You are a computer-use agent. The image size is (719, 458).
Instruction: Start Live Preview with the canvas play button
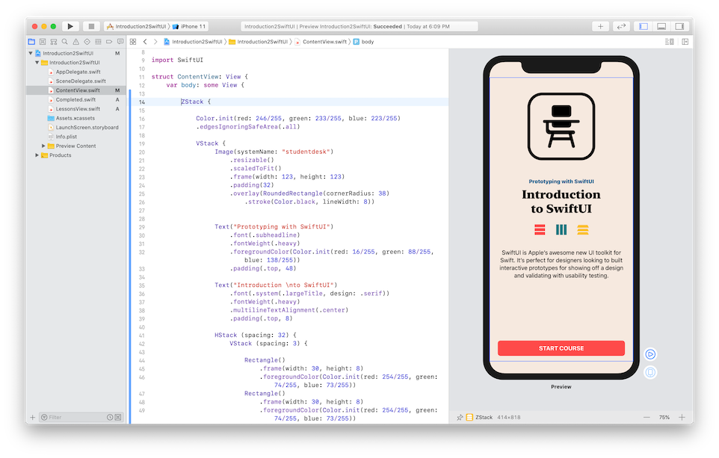[650, 354]
